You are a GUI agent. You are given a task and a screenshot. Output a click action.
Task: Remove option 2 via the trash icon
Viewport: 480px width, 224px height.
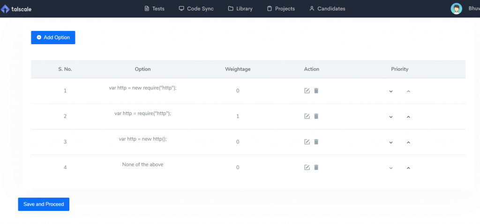[x=316, y=116]
